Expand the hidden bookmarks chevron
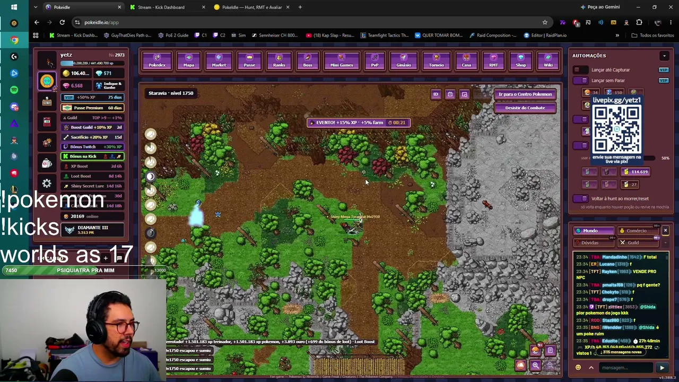 pyautogui.click(x=617, y=35)
